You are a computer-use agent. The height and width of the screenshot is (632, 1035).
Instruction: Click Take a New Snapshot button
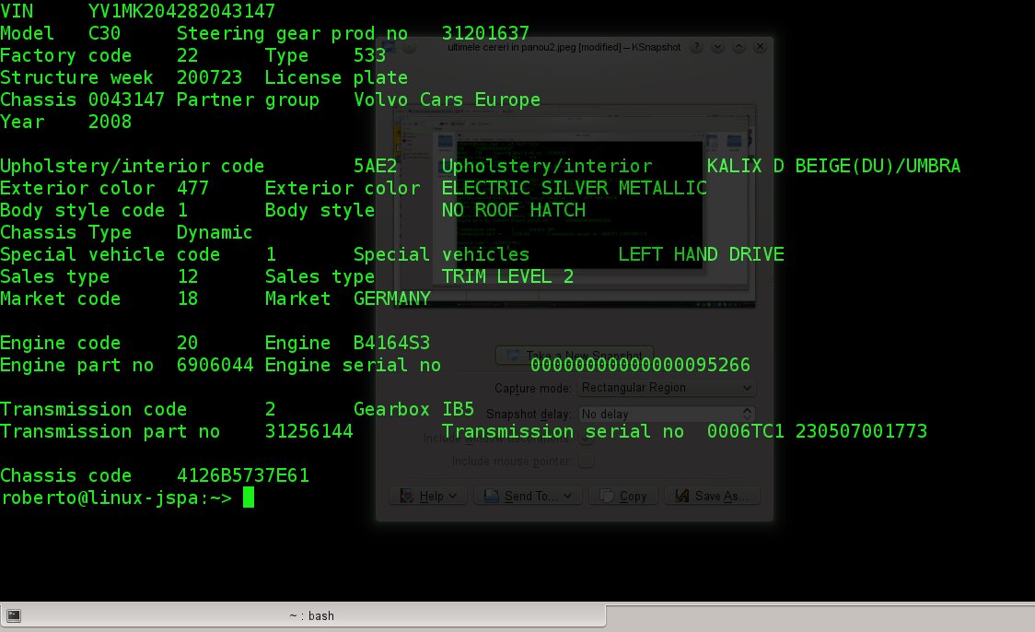[x=575, y=356]
